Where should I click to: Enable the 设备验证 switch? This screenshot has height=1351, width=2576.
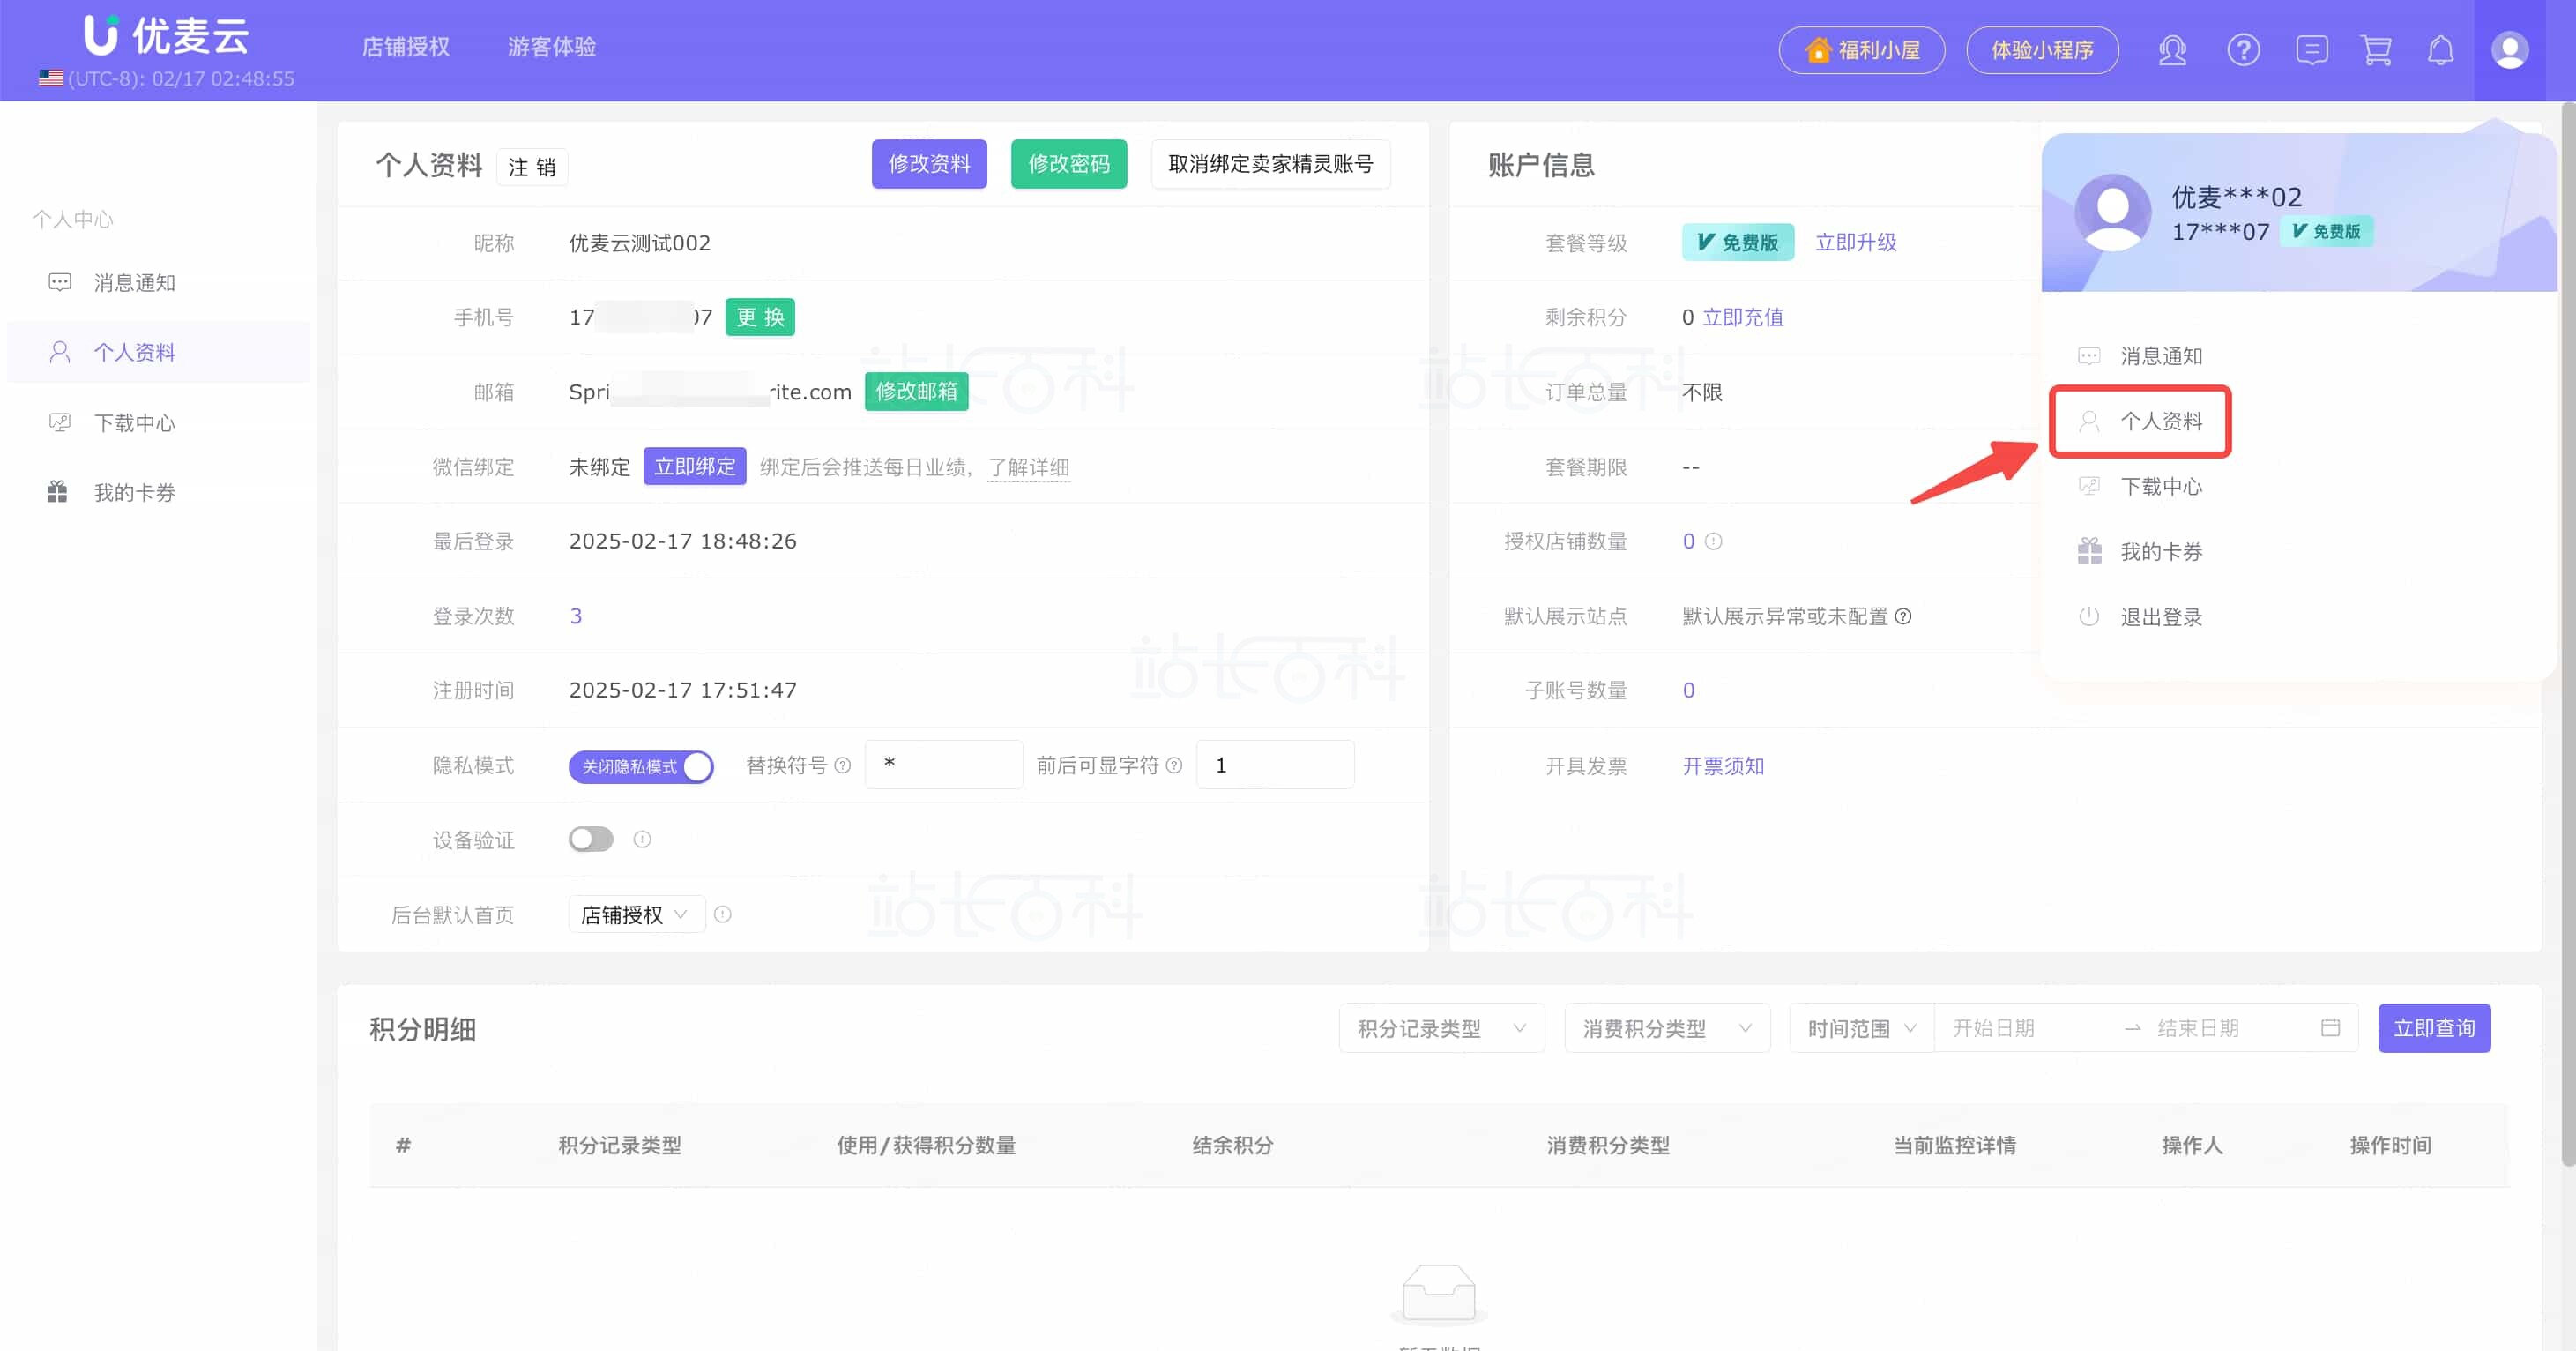[x=590, y=839]
